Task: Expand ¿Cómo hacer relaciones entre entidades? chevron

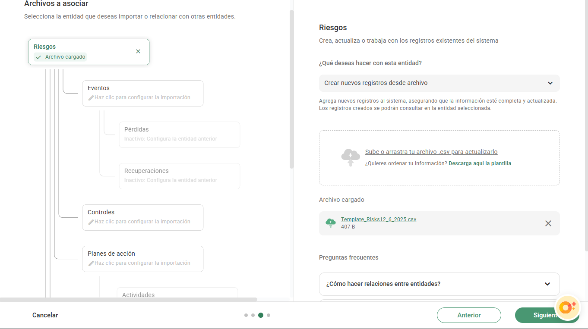Action: pos(547,284)
